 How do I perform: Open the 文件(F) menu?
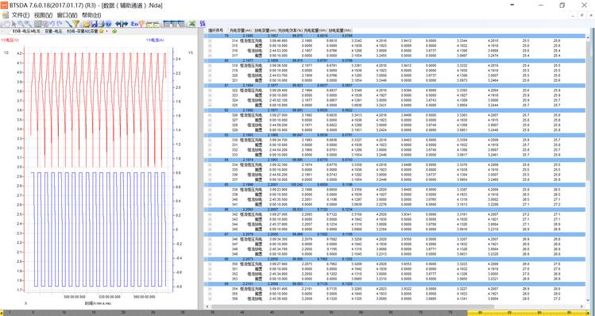click(x=21, y=15)
